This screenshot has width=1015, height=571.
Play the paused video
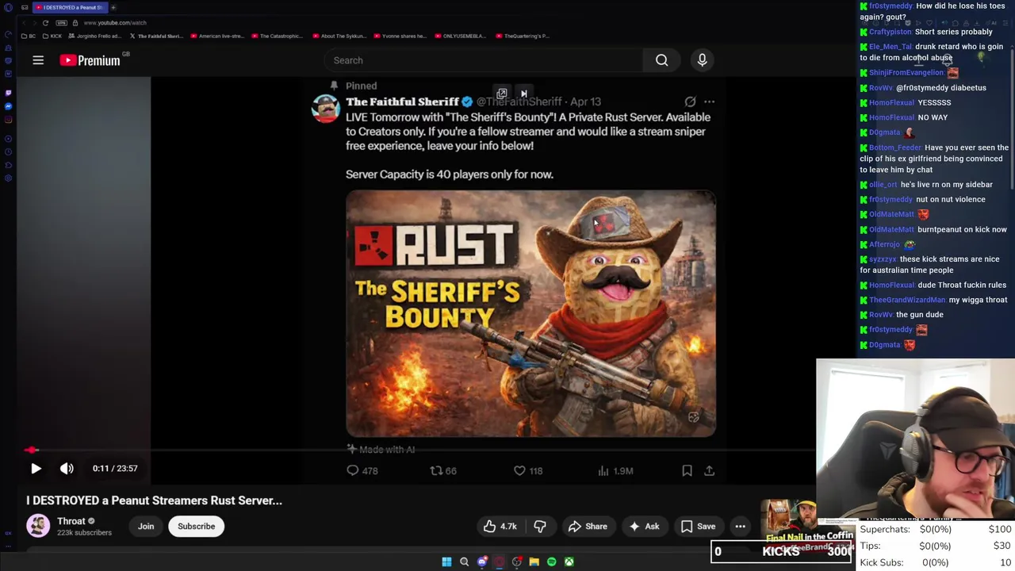pyautogui.click(x=36, y=469)
